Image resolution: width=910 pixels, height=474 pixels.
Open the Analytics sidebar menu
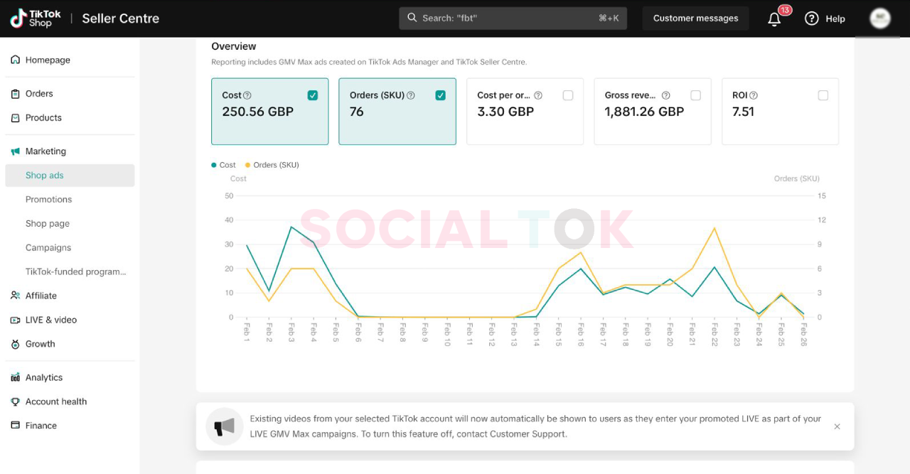(x=44, y=377)
